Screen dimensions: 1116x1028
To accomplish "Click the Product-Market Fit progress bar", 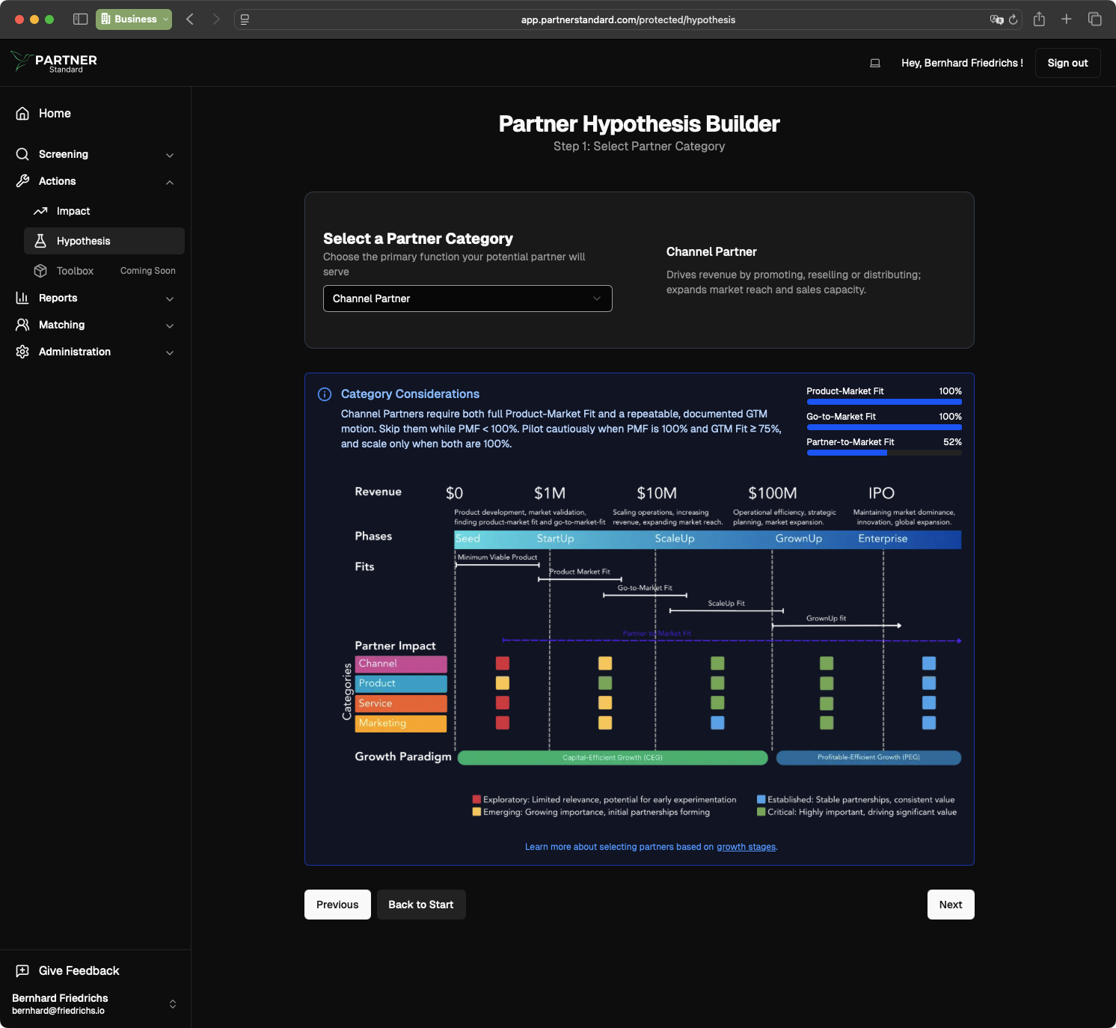I will click(884, 402).
